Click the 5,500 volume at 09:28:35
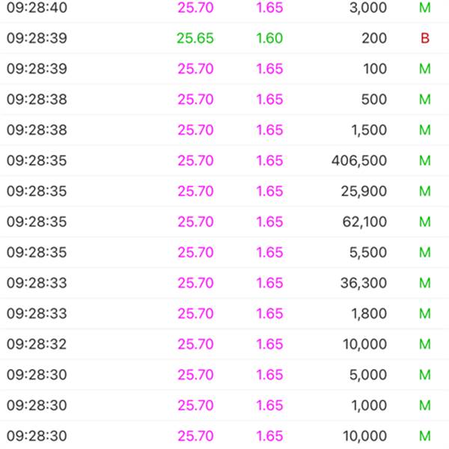 coord(368,252)
